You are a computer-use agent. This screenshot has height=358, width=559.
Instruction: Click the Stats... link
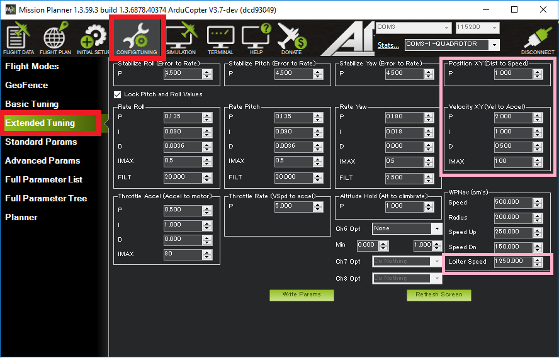pyautogui.click(x=388, y=45)
